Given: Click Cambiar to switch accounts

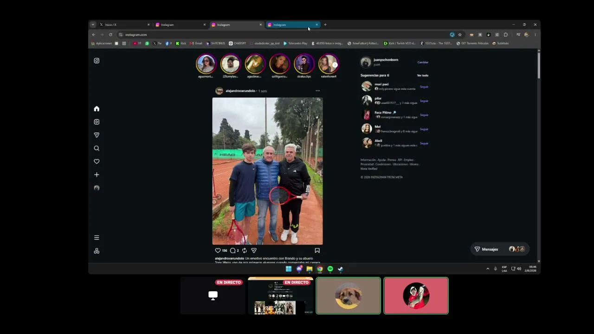Looking at the screenshot, I should 423,62.
